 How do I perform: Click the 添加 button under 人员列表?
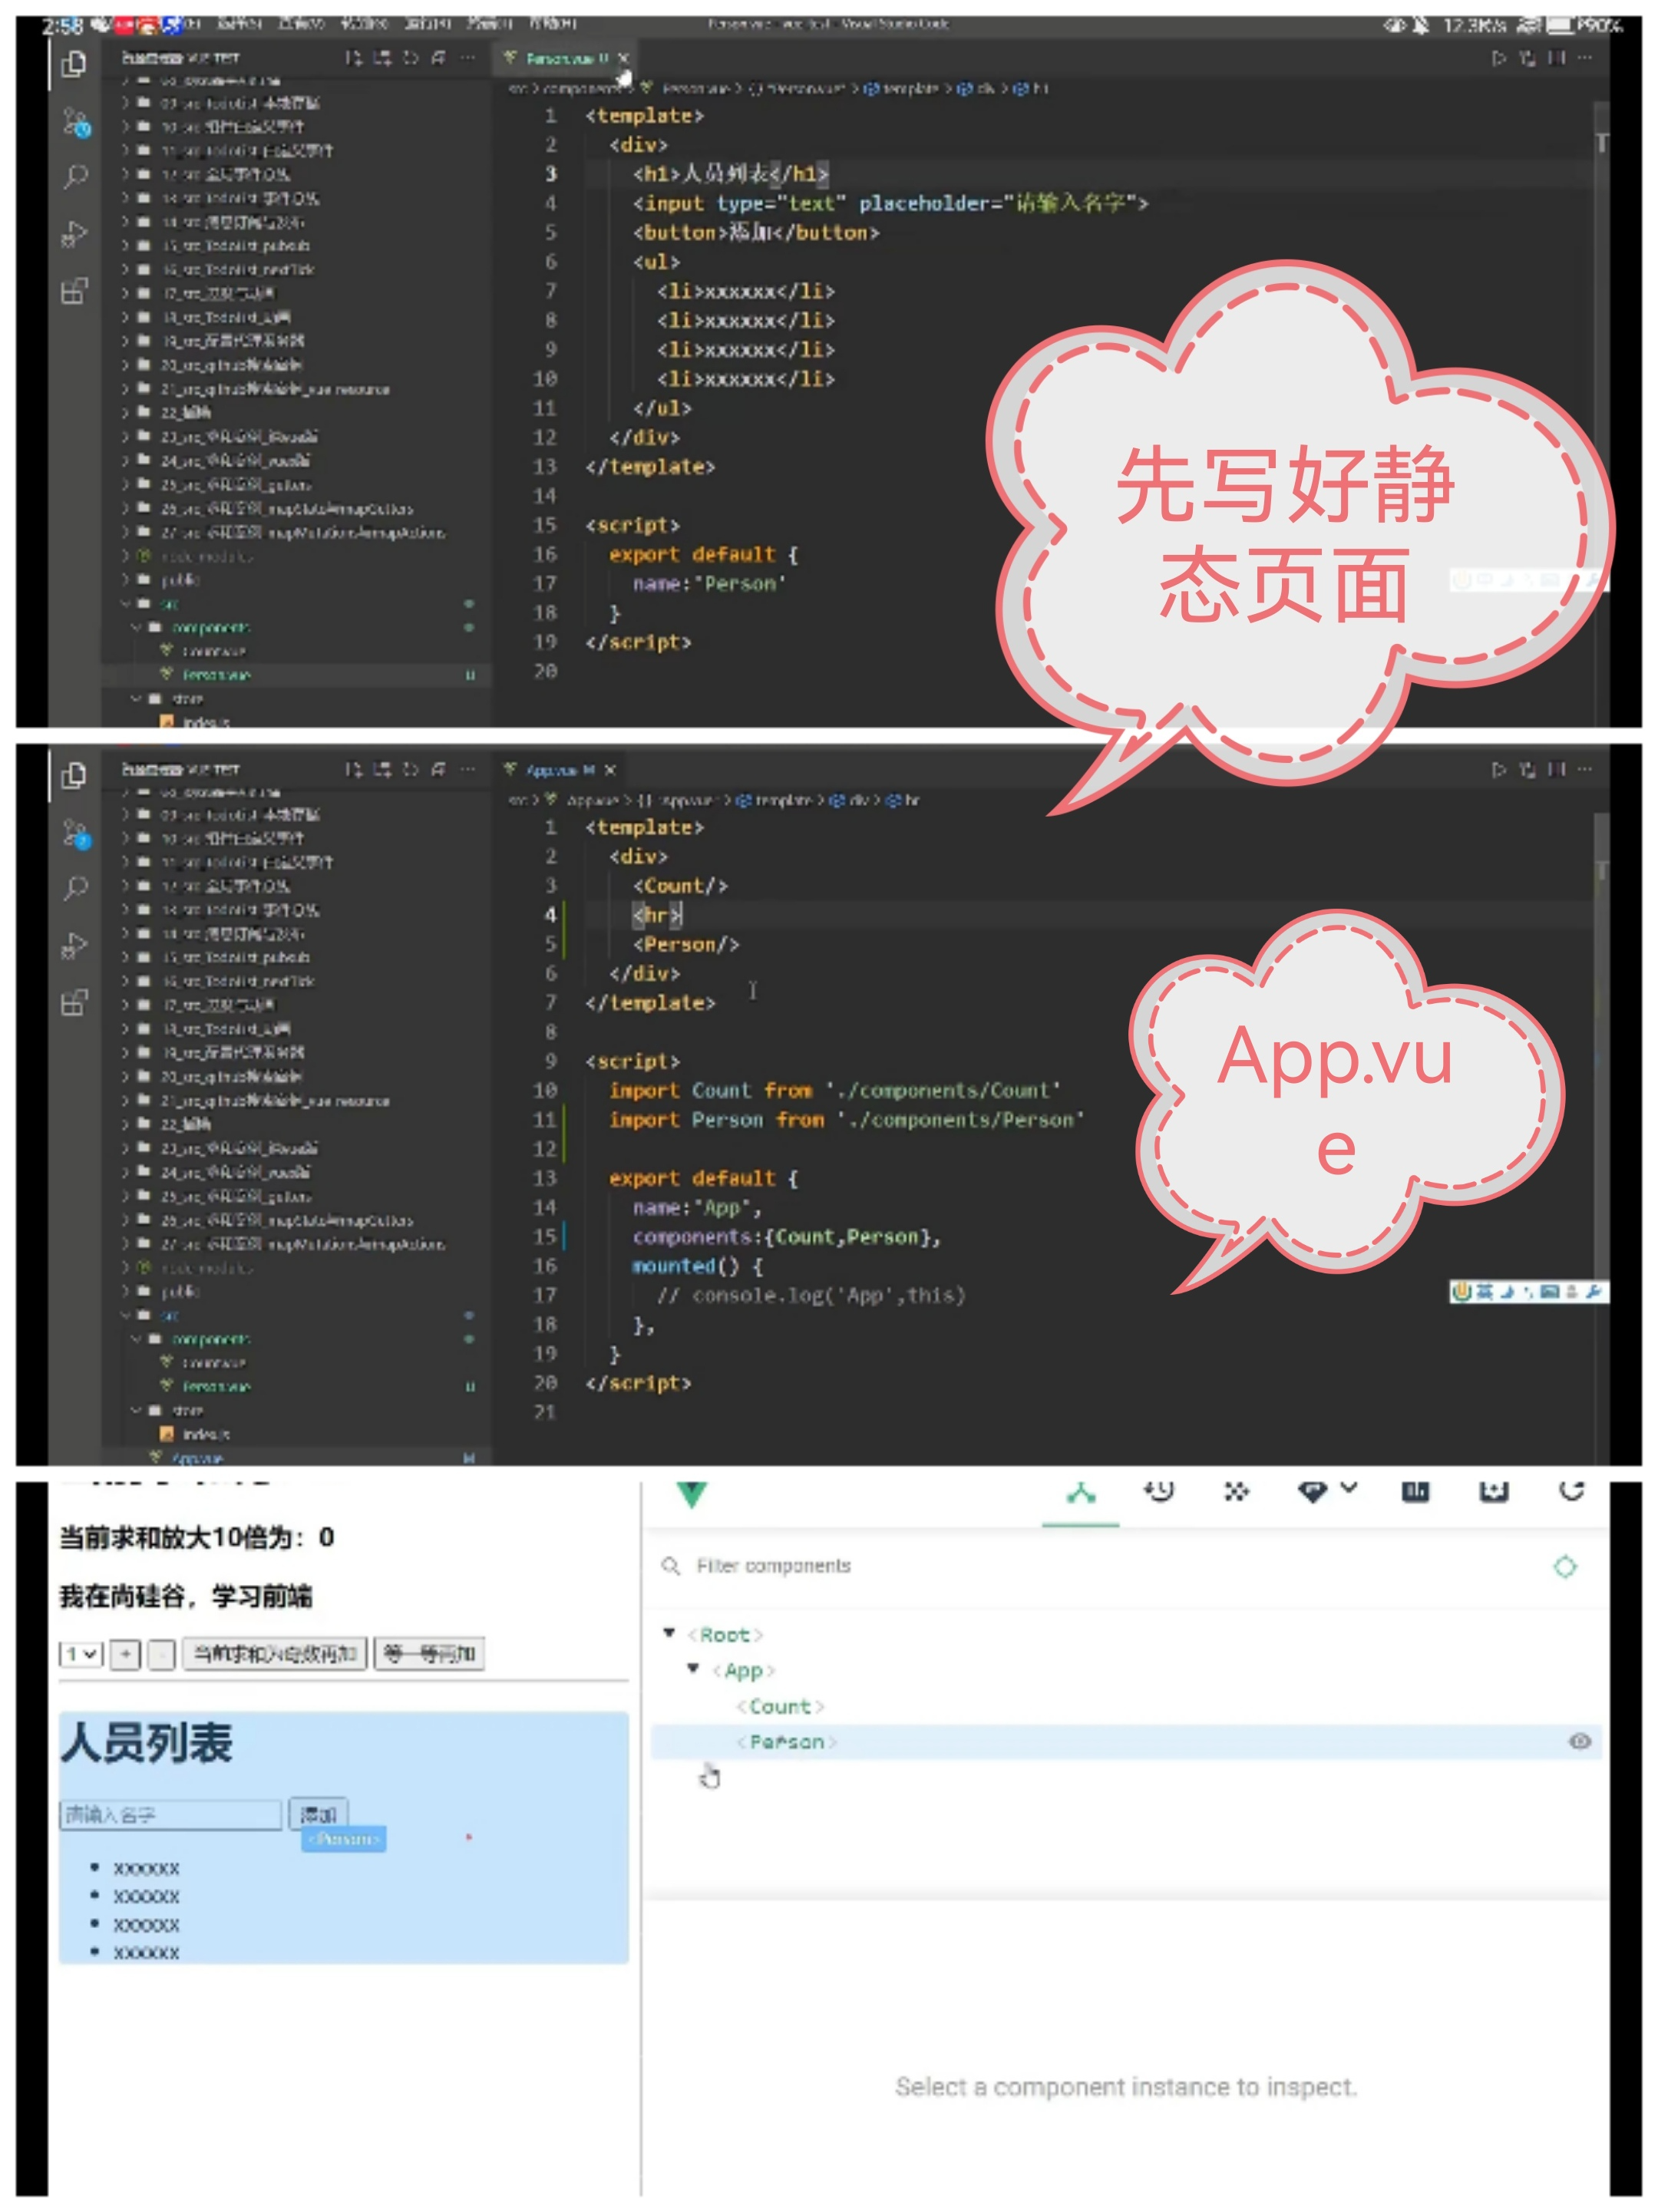pos(318,1814)
